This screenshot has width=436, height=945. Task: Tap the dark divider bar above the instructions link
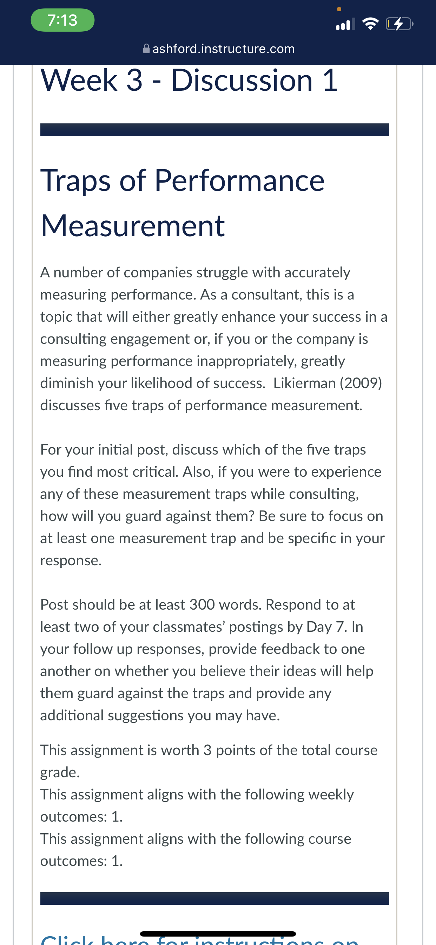214,898
